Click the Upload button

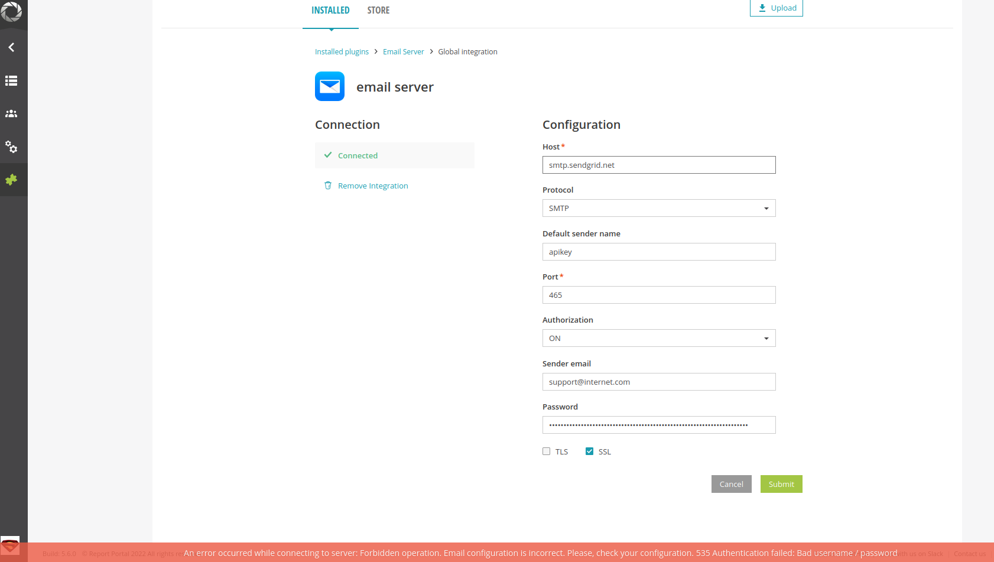pyautogui.click(x=776, y=8)
